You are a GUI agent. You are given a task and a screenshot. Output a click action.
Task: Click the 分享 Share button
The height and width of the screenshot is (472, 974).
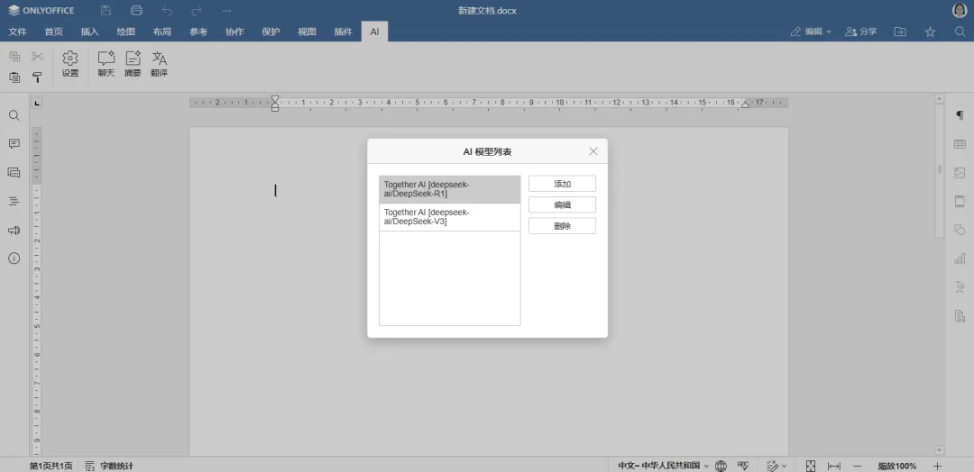pyautogui.click(x=861, y=32)
